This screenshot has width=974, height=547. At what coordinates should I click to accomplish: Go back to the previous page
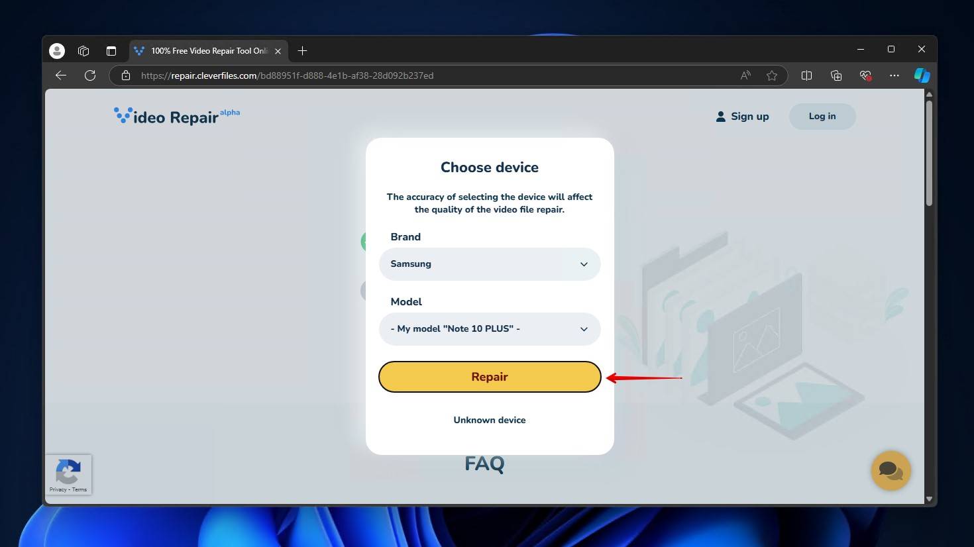61,75
